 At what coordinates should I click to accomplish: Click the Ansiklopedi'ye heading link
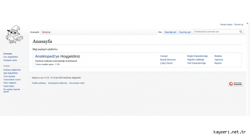[x=47, y=56]
